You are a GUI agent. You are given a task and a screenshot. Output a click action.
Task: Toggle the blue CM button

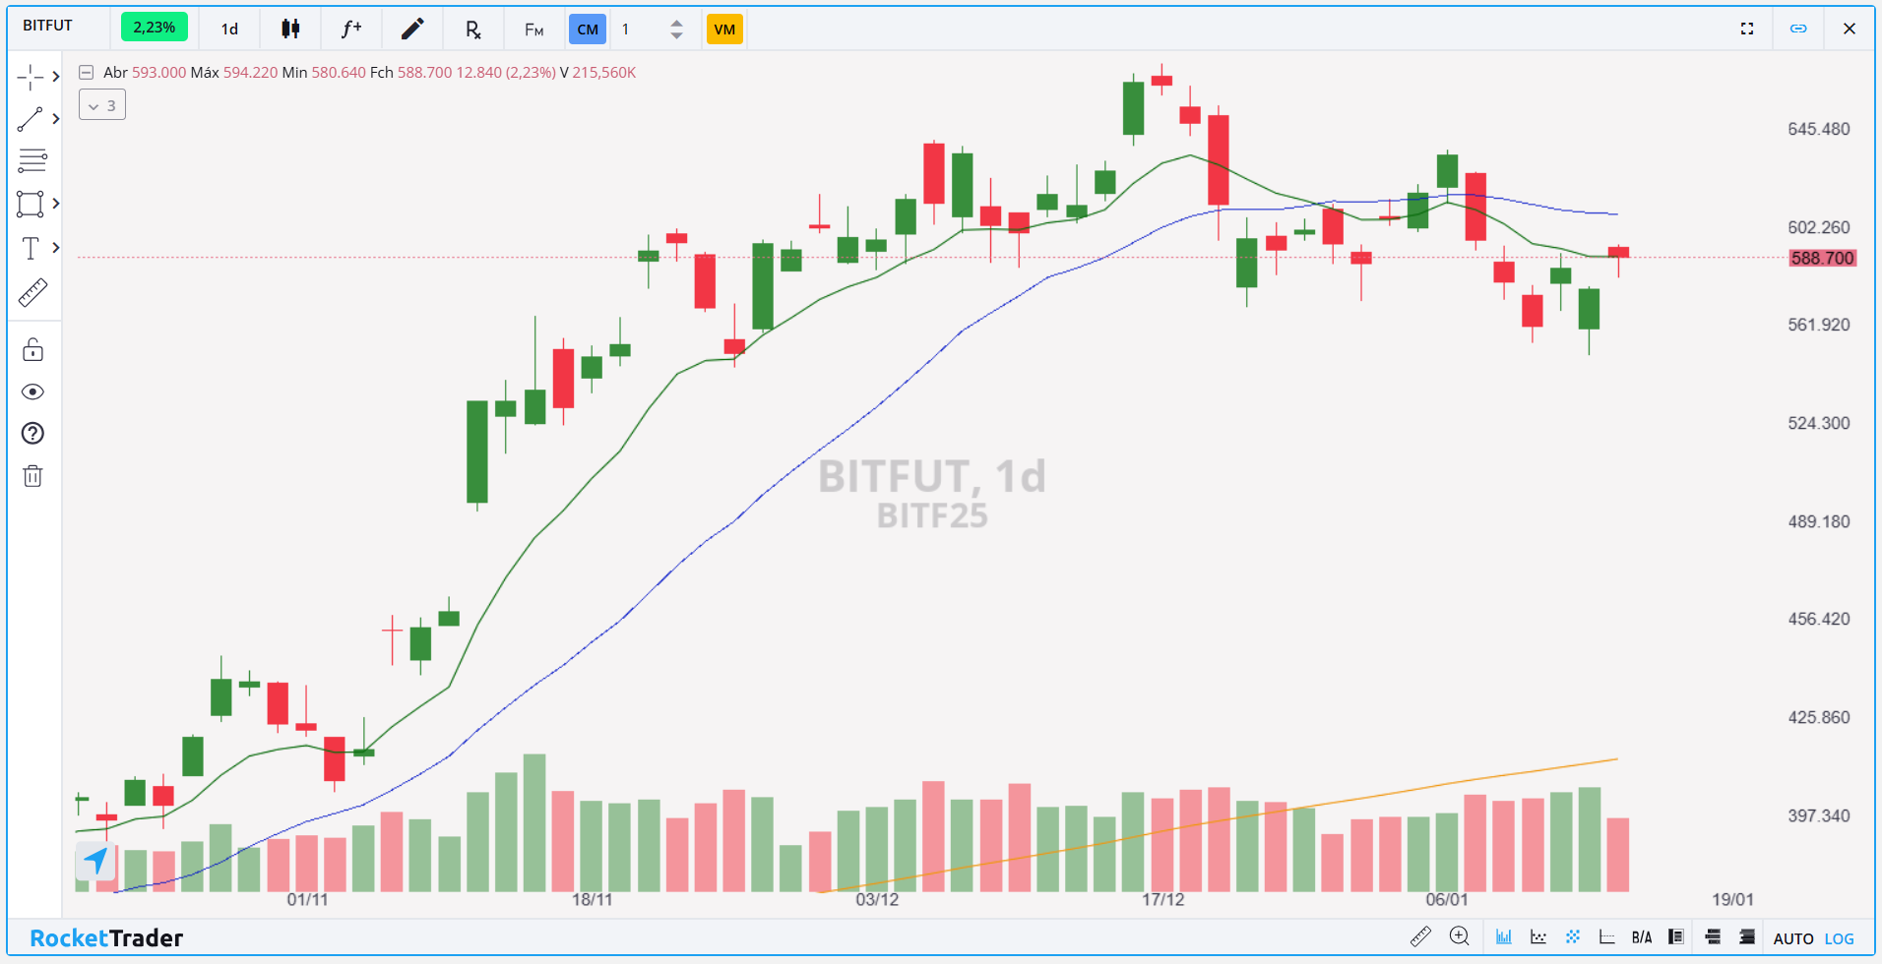point(588,30)
